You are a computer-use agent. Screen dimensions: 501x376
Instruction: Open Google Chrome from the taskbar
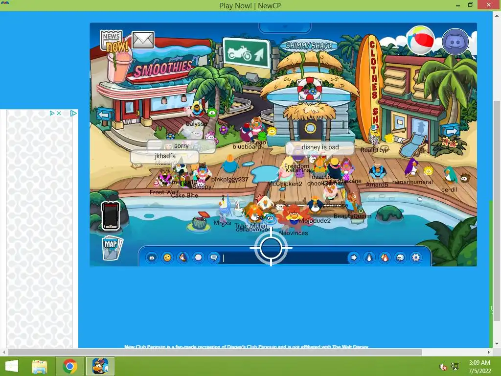coord(69,366)
